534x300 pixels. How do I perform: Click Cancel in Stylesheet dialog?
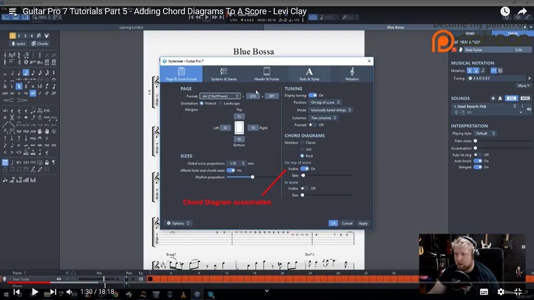347,223
